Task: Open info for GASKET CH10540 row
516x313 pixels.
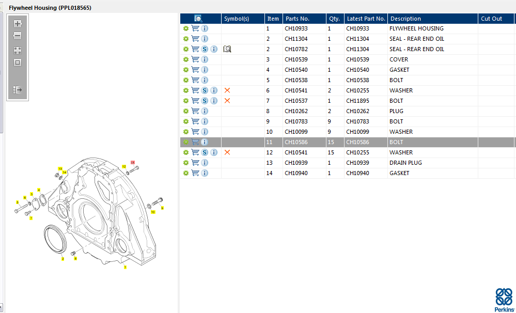Action: (205, 70)
